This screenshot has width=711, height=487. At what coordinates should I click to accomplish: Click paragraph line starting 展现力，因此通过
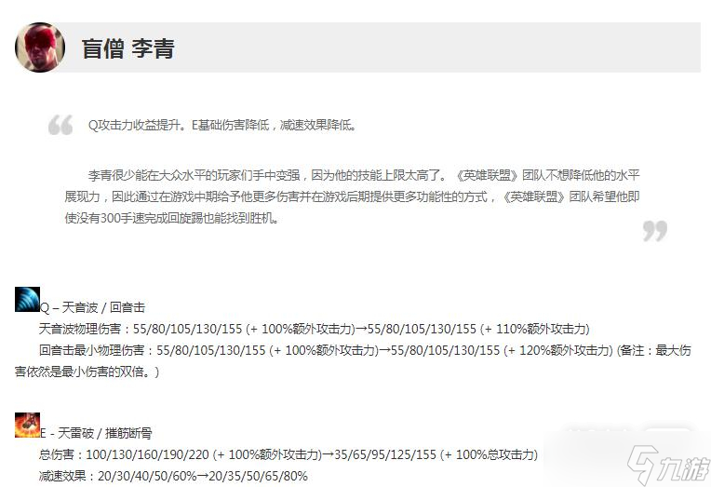(x=352, y=196)
